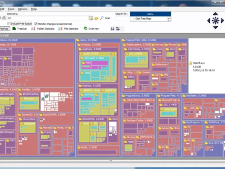225x169 pixels.
Task: Click the bottom splitter grip handle
Action: tap(111, 161)
